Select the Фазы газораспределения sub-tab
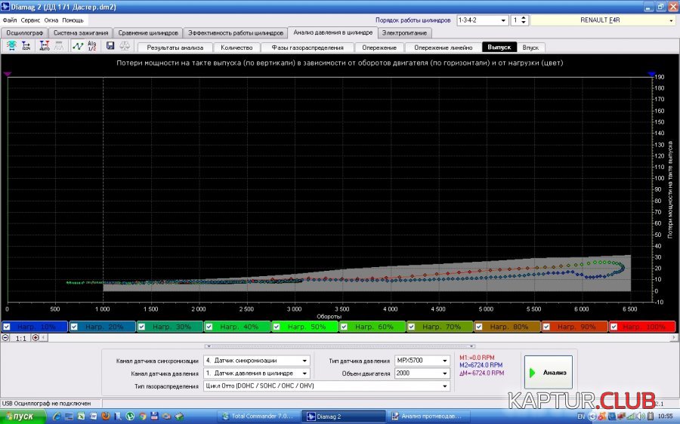This screenshot has height=424, width=680. coord(308,48)
